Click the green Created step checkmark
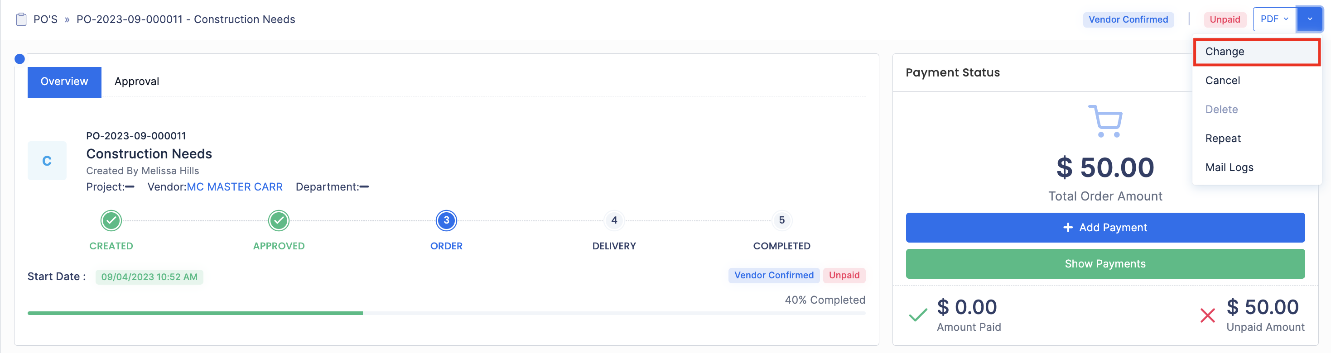The height and width of the screenshot is (353, 1331). 111,220
